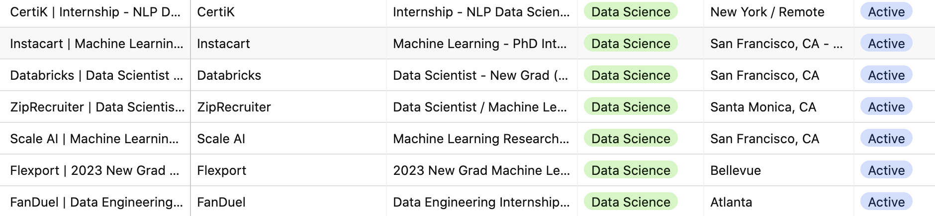The image size is (935, 216).
Task: Select the Active status tag for Flexport
Action: tap(886, 170)
